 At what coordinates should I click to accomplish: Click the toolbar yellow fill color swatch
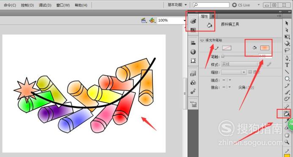(287, 155)
